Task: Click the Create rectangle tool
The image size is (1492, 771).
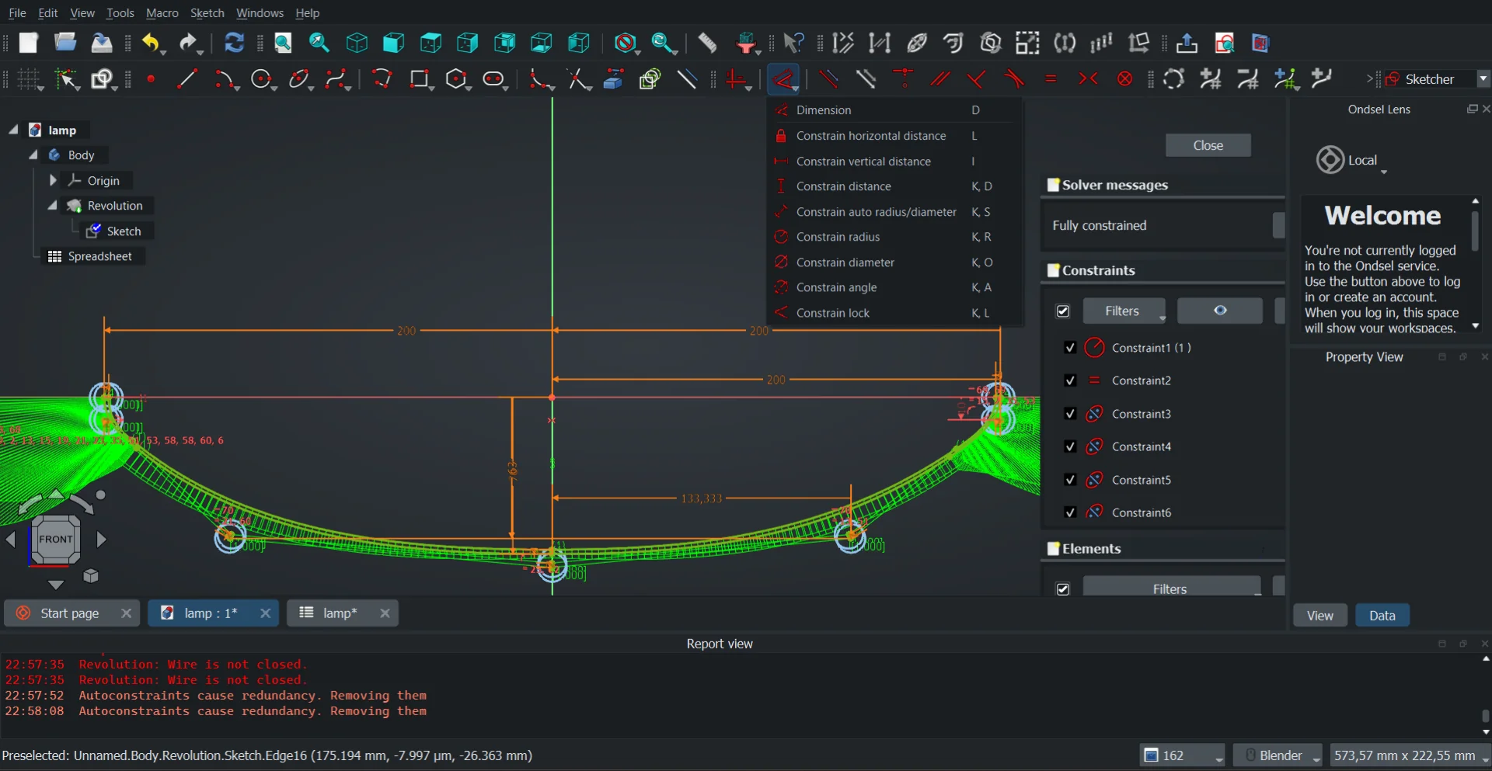Action: (x=420, y=79)
